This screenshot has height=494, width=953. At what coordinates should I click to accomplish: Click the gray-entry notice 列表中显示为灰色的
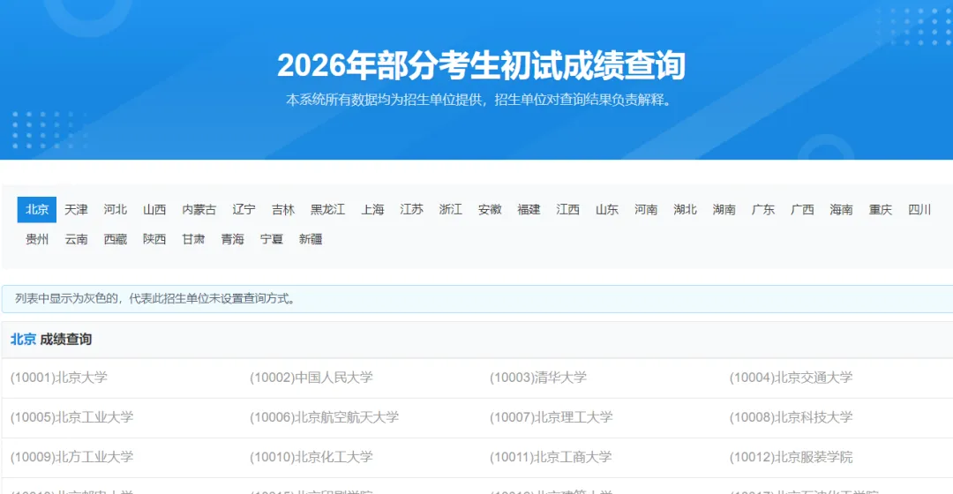pyautogui.click(x=155, y=299)
